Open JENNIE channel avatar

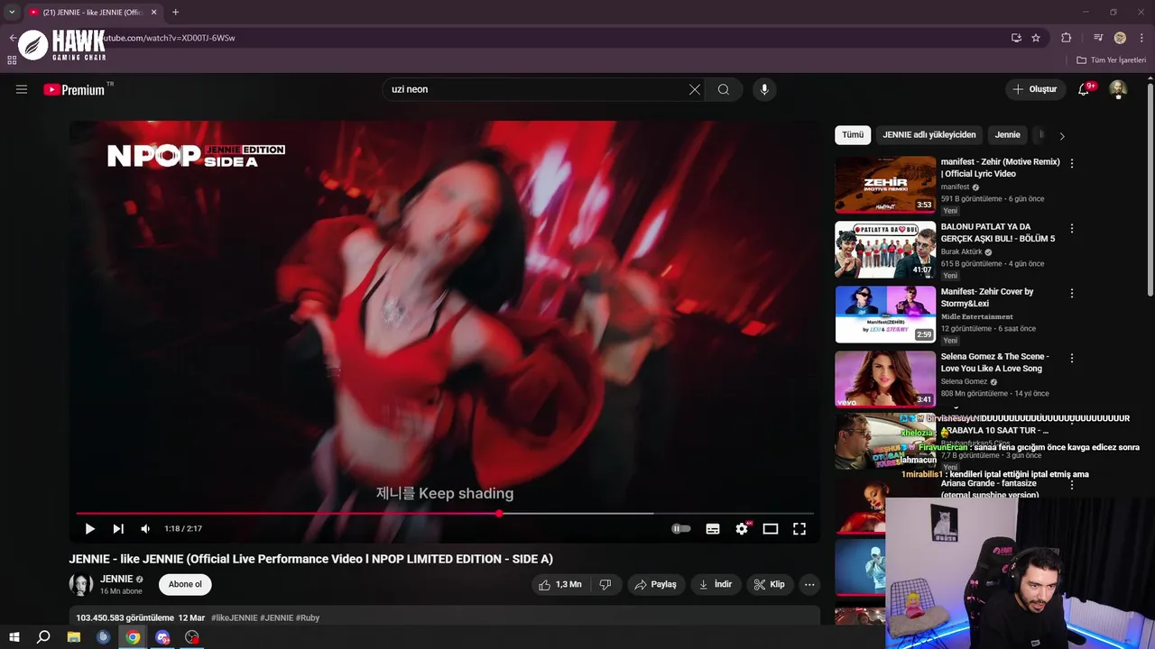[x=81, y=584]
